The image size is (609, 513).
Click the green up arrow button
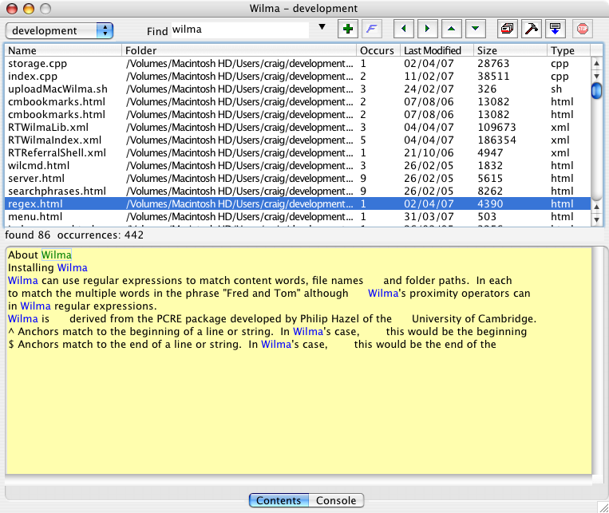click(x=451, y=29)
